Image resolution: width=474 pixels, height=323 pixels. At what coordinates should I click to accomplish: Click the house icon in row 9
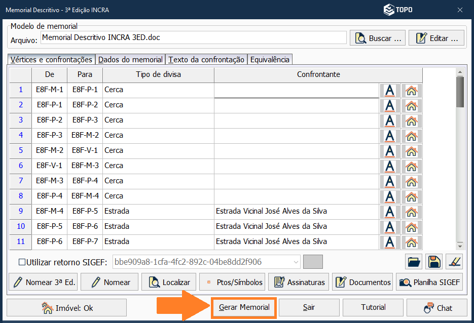point(412,212)
